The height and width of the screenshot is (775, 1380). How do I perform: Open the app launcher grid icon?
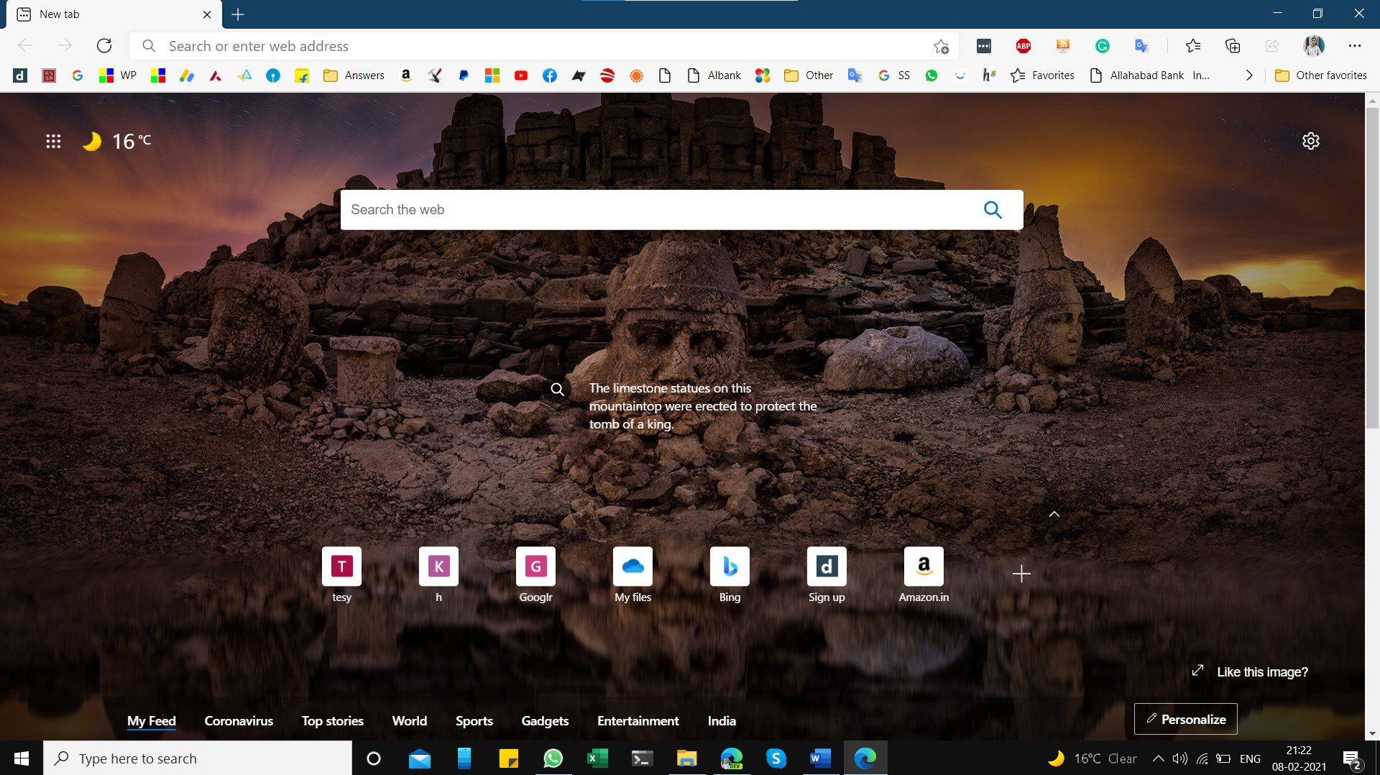[x=53, y=142]
